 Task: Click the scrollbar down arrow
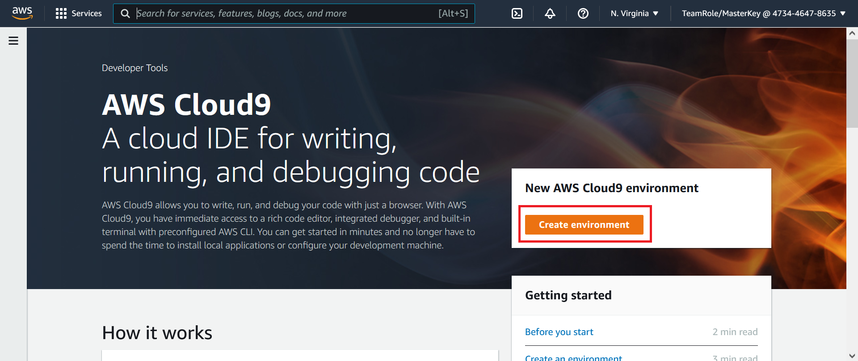pos(852,356)
